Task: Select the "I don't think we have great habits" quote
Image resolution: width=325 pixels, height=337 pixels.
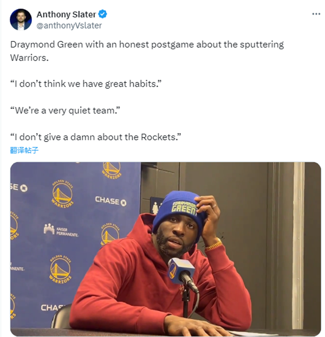Action: point(86,84)
